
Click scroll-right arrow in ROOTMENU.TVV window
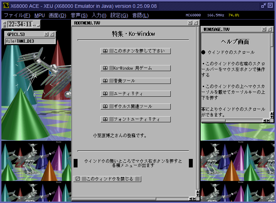pos(194,199)
